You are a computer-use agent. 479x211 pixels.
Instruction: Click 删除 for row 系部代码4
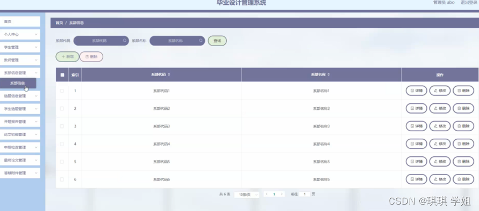(463, 144)
